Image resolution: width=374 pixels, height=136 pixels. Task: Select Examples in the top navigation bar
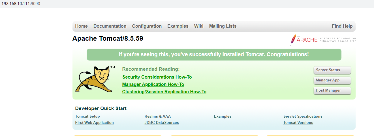coord(178,26)
